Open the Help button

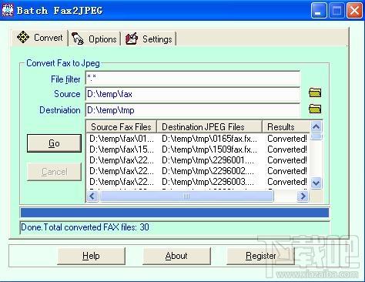coord(91,256)
